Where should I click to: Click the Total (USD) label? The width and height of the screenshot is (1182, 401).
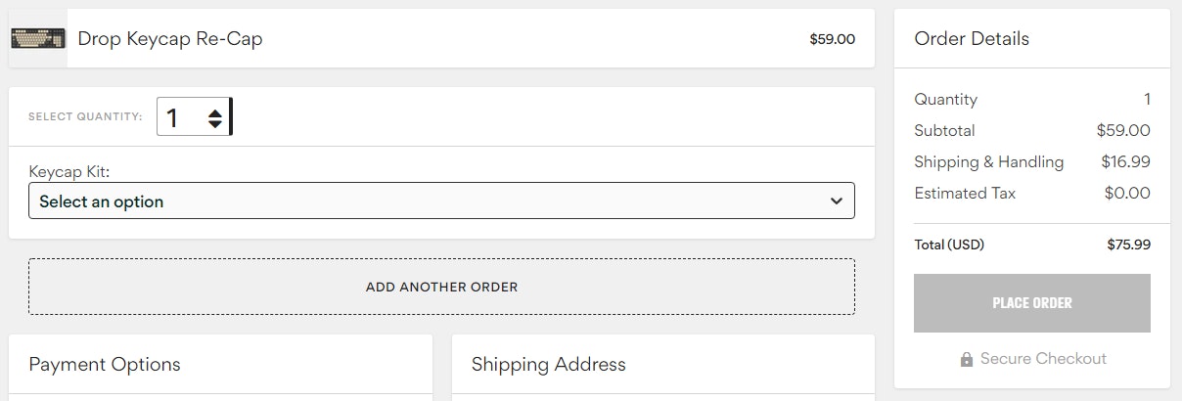tap(948, 245)
